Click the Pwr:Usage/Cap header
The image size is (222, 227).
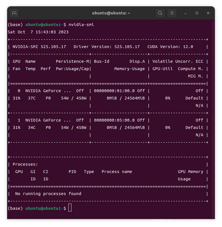72,69
